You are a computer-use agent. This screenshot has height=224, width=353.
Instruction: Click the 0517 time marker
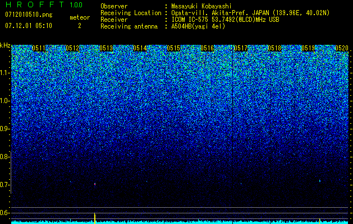pyautogui.click(x=241, y=48)
